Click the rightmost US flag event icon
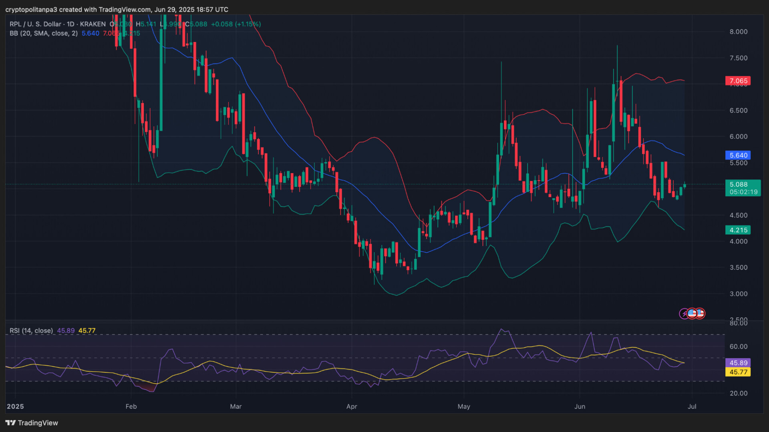The image size is (769, 432). (700, 313)
